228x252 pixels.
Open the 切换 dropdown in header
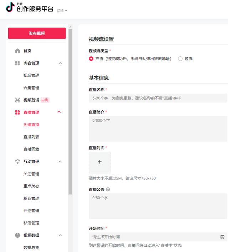pyautogui.click(x=62, y=10)
